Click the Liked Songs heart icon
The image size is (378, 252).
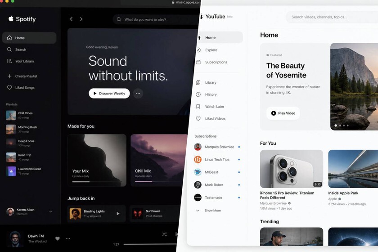tap(9, 88)
